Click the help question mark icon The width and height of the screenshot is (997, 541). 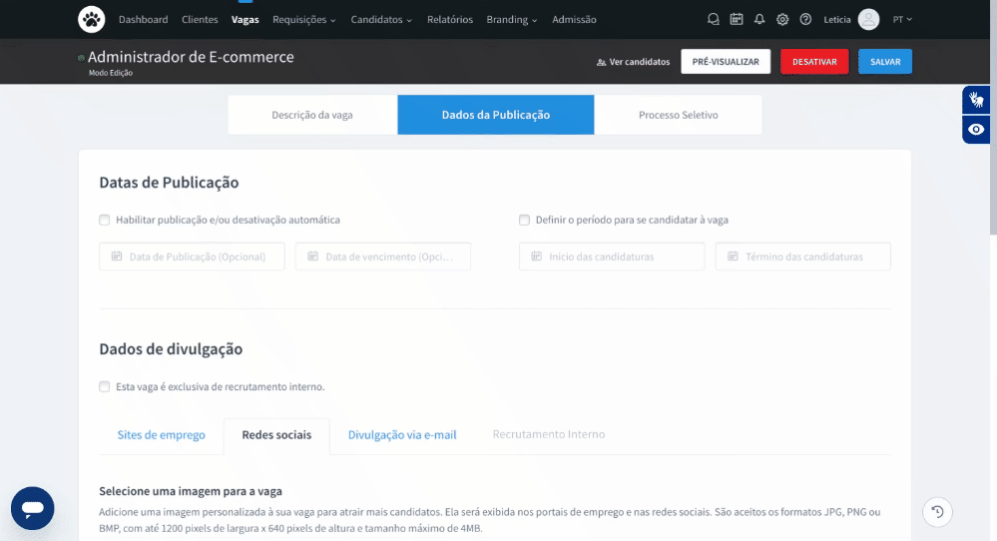pos(805,19)
